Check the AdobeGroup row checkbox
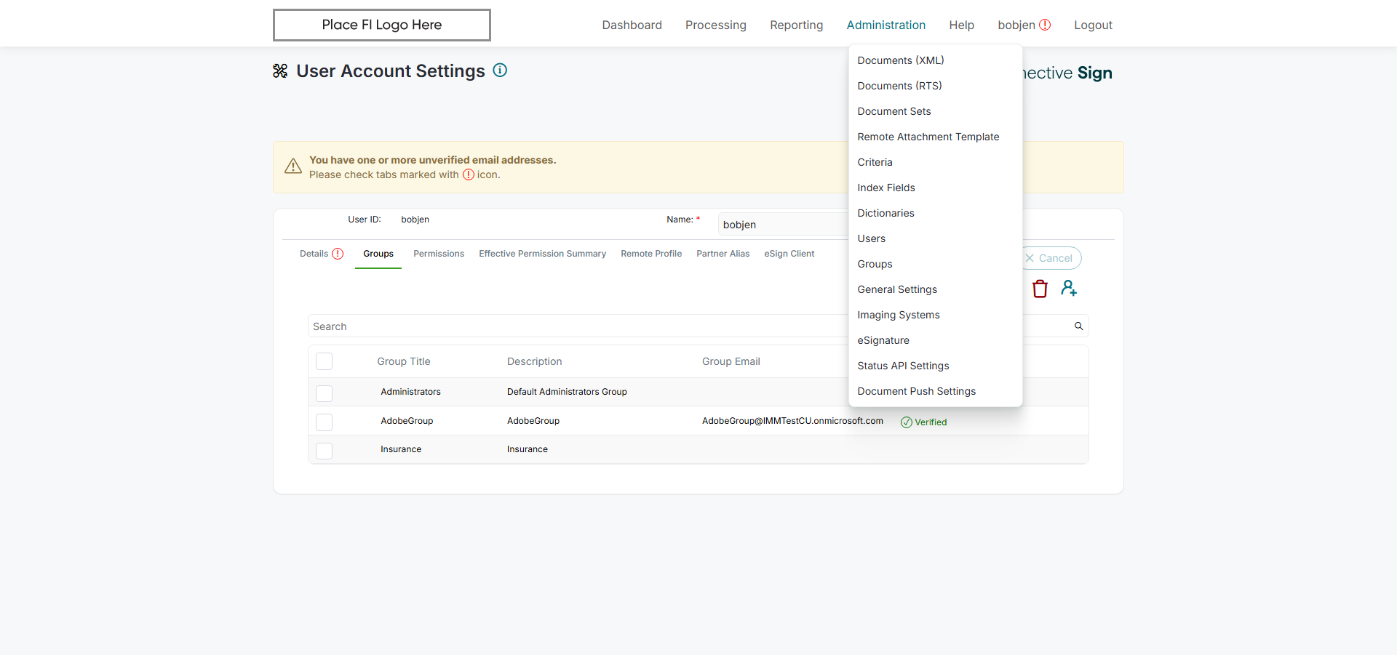 pyautogui.click(x=325, y=422)
